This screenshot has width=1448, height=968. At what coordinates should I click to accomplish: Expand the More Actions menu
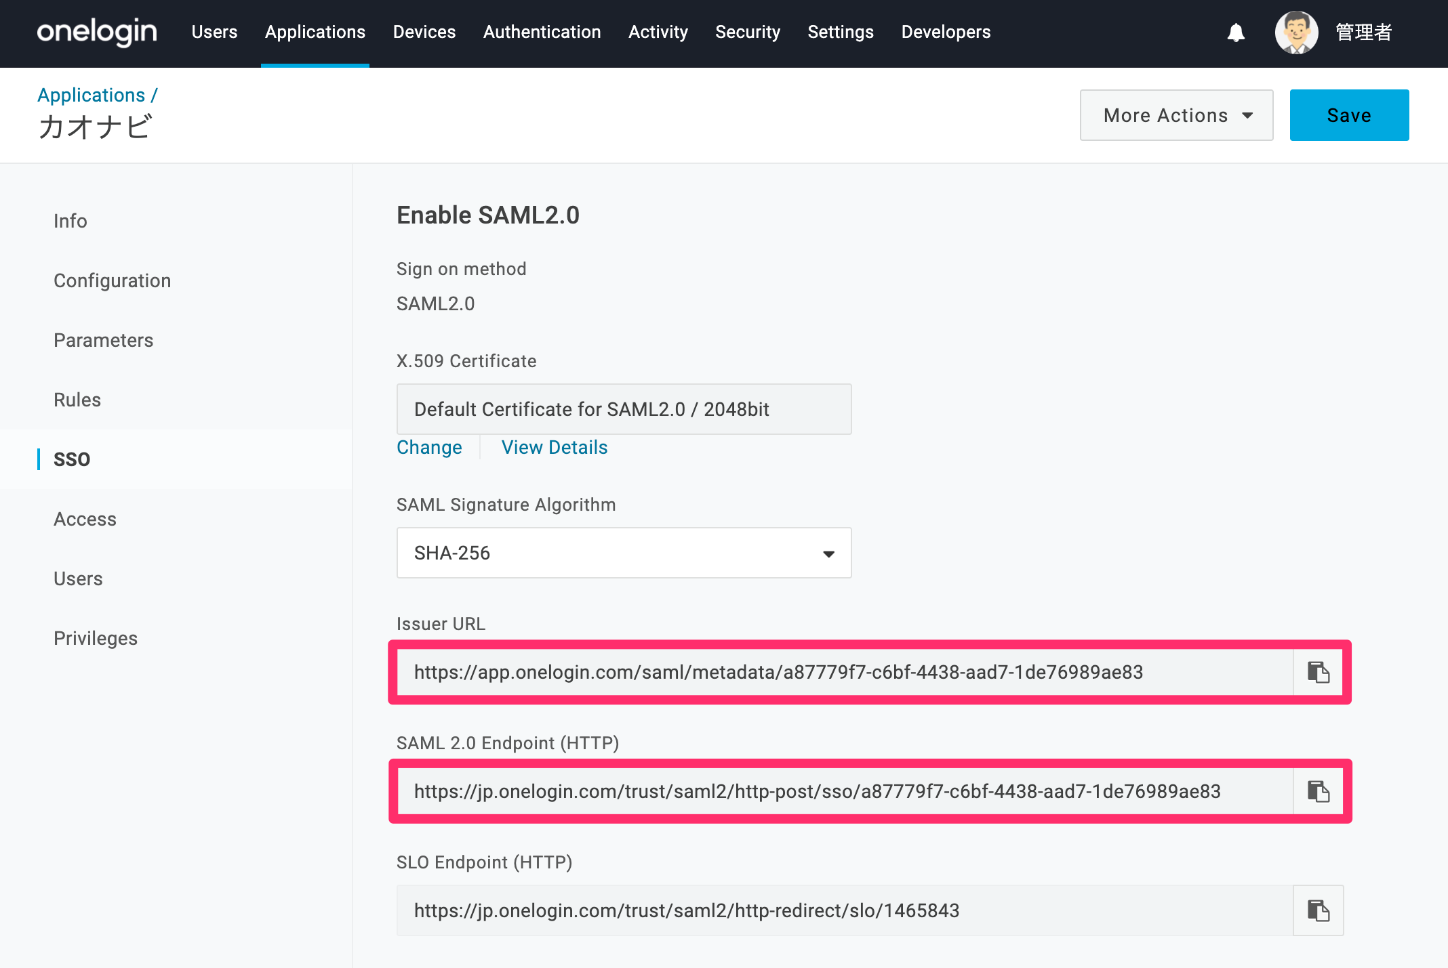(1176, 115)
